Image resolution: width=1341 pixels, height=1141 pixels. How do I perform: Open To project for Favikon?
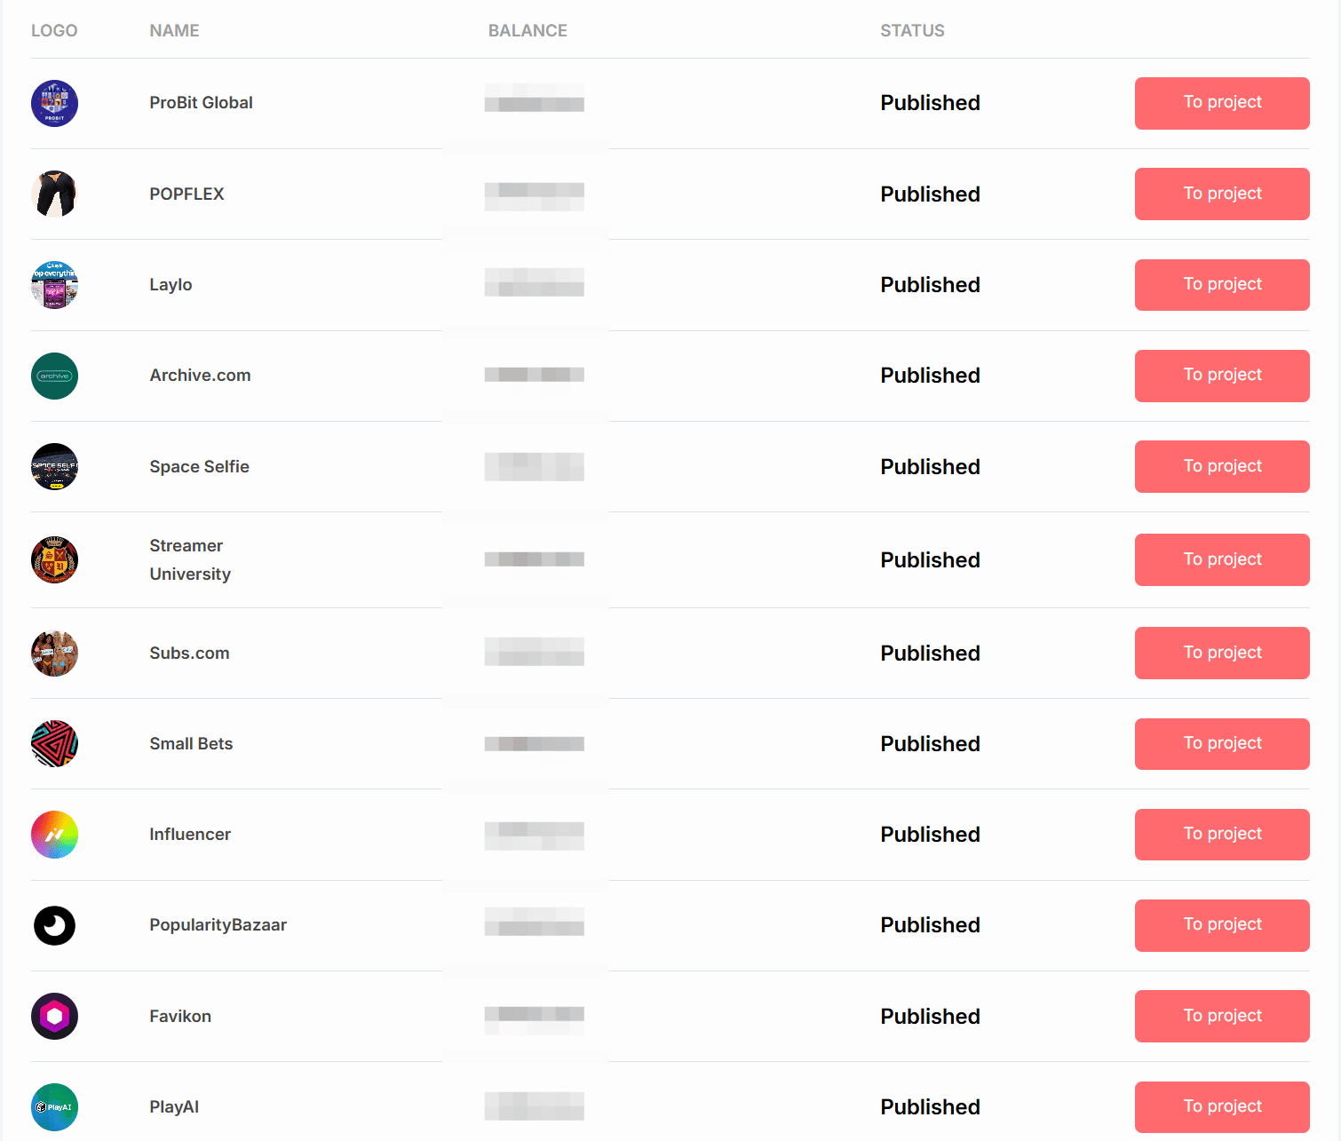[1221, 1016]
